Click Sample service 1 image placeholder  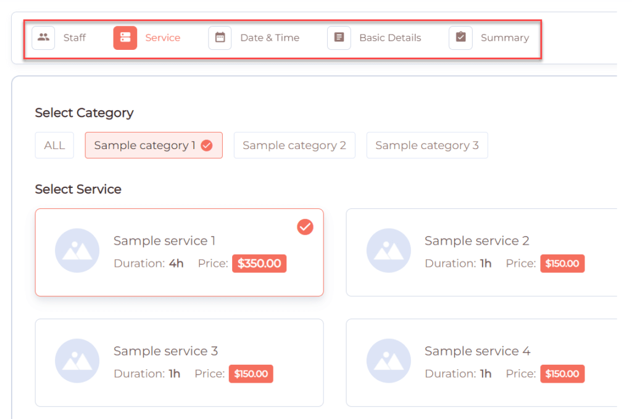coord(77,250)
